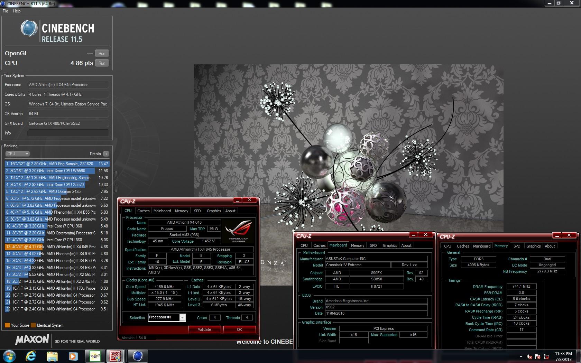Viewport: 581px width, 363px height.
Task: Open Graphics tab in CPU-Z CPU window
Action: pyautogui.click(x=214, y=211)
